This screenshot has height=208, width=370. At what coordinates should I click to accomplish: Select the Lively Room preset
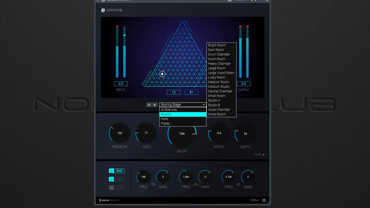(x=221, y=77)
